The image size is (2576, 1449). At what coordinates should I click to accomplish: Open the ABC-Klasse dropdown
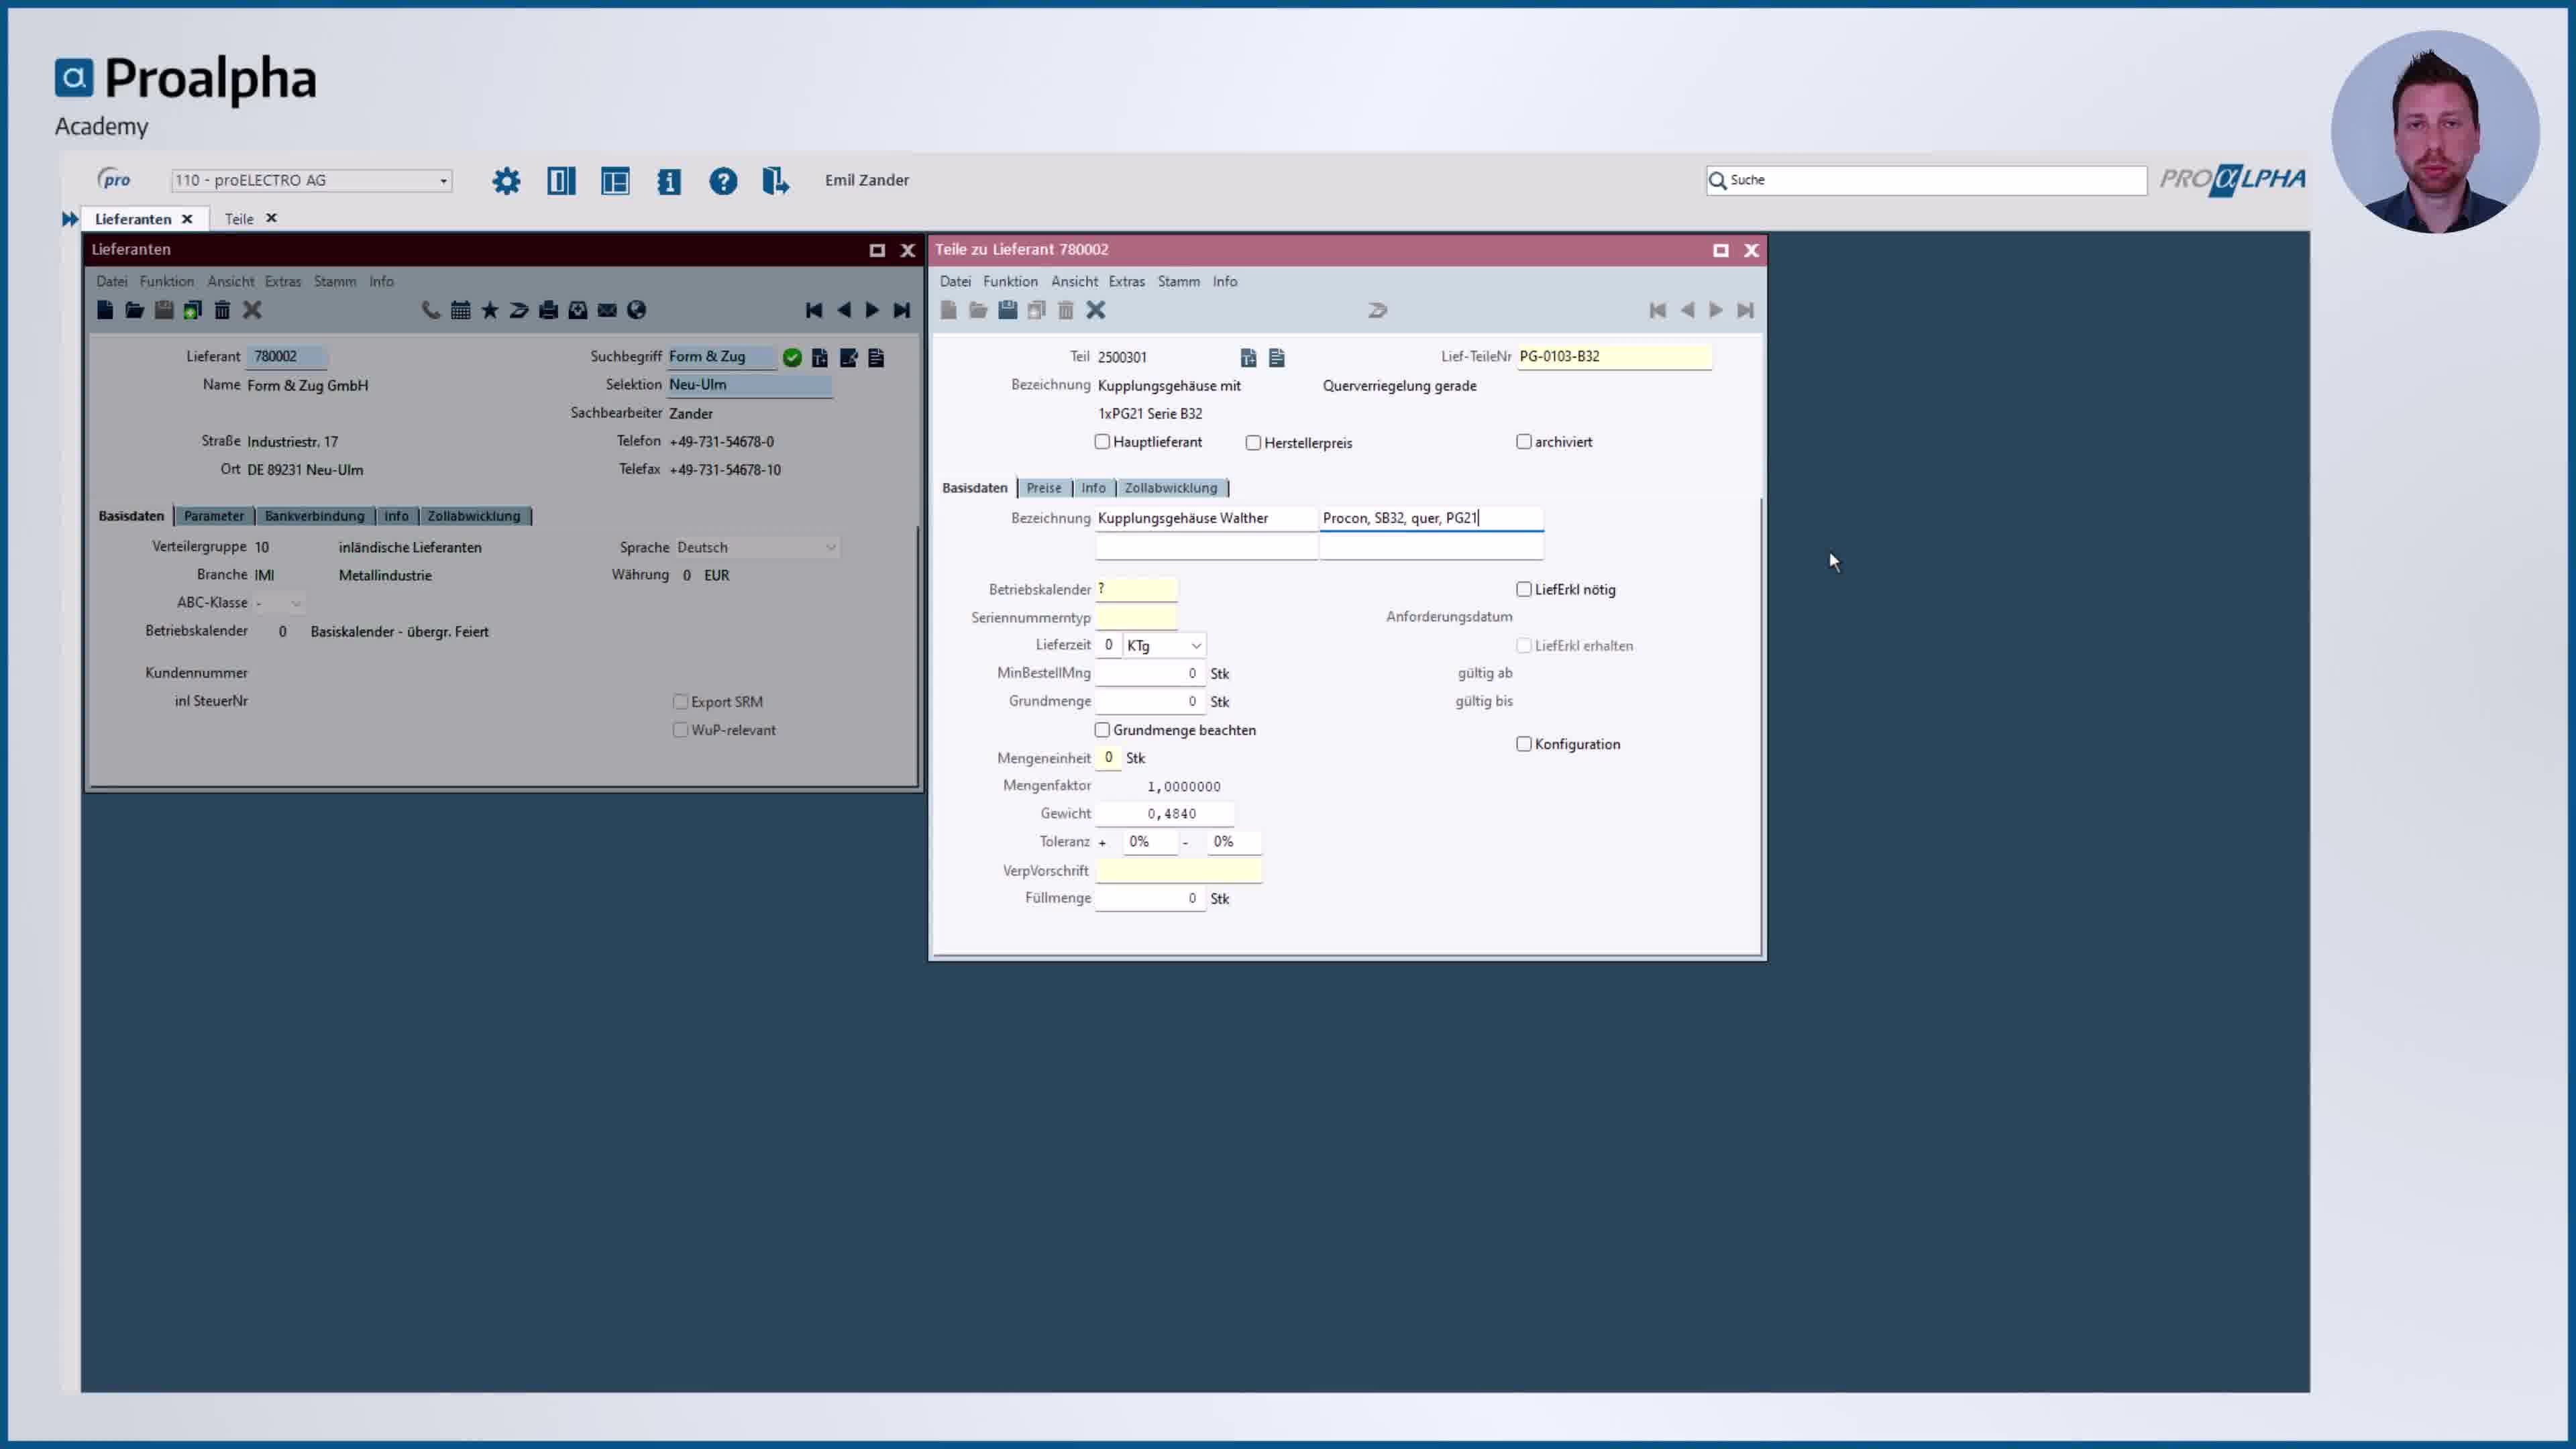click(x=278, y=603)
